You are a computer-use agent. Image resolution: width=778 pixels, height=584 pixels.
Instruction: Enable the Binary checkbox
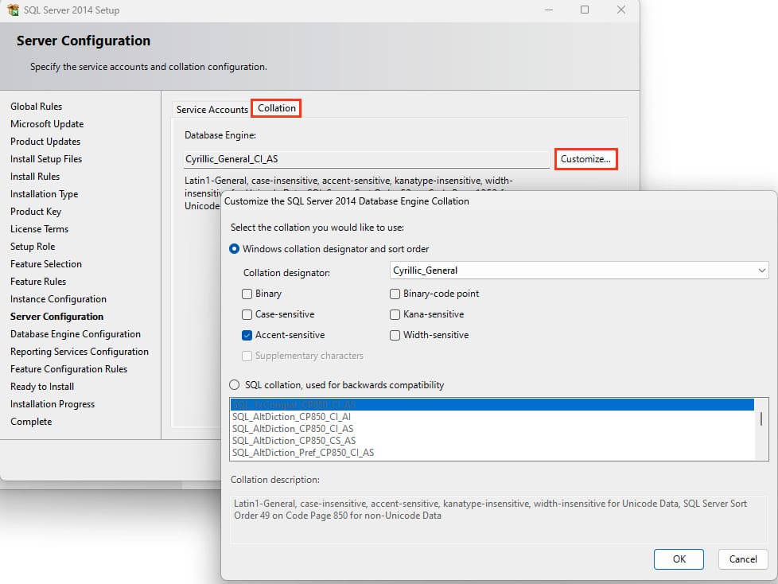coord(247,294)
